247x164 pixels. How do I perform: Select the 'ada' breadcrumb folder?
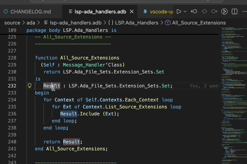pos(31,23)
